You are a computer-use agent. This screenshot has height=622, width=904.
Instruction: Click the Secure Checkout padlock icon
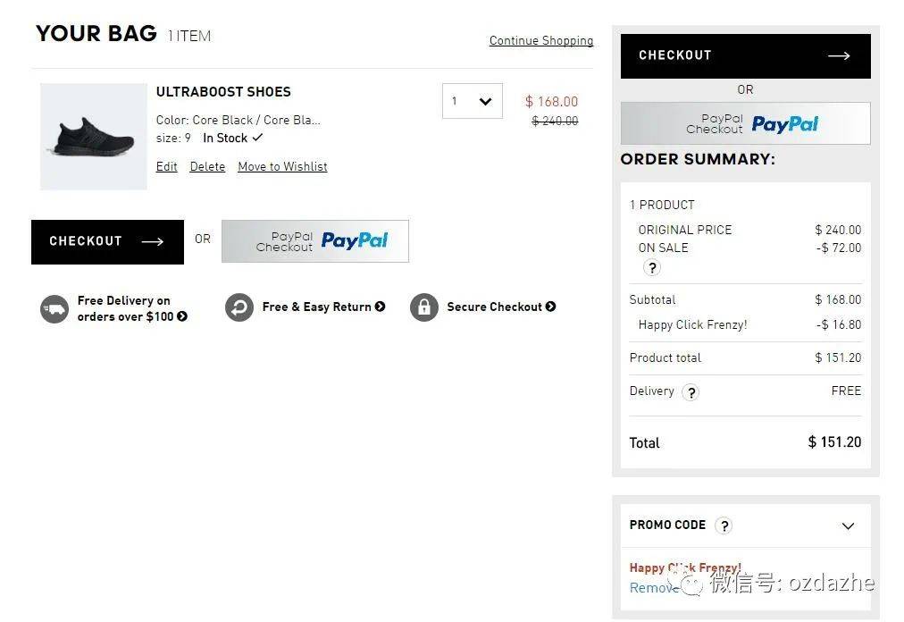[424, 307]
